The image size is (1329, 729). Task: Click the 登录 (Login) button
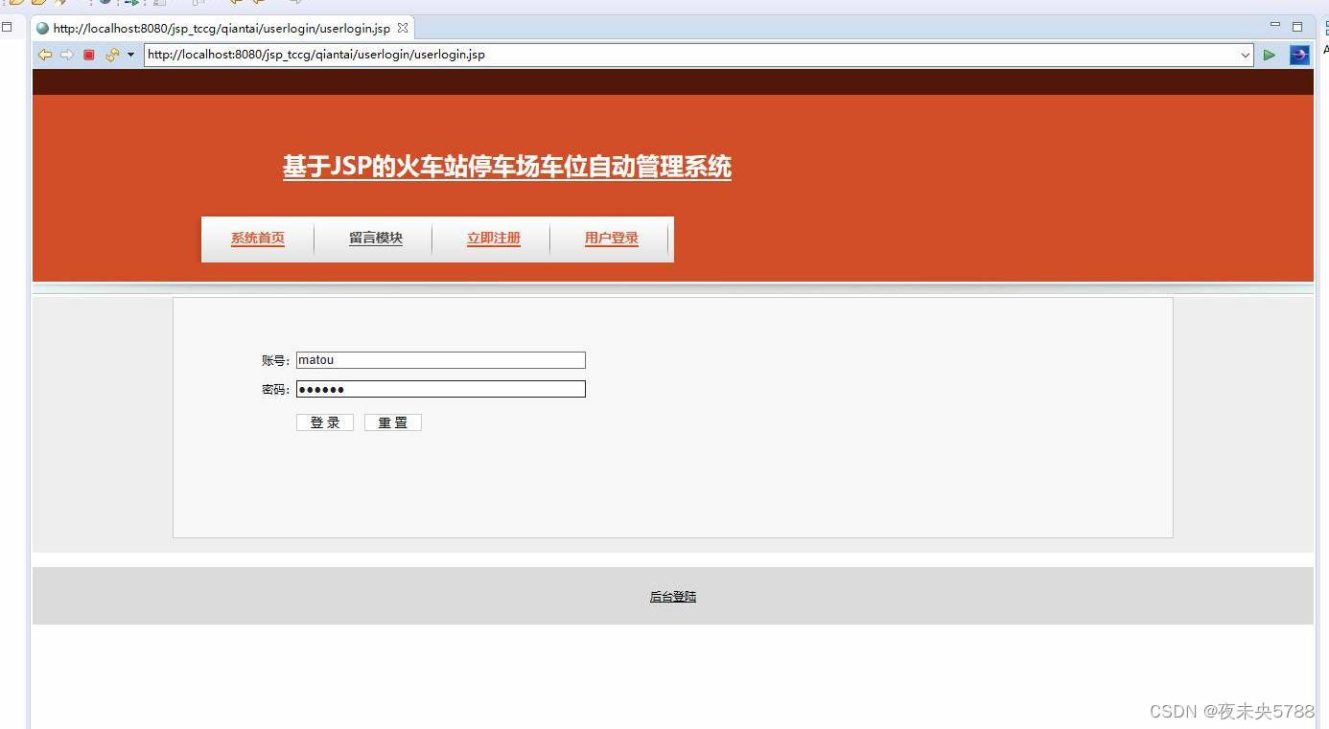[324, 421]
